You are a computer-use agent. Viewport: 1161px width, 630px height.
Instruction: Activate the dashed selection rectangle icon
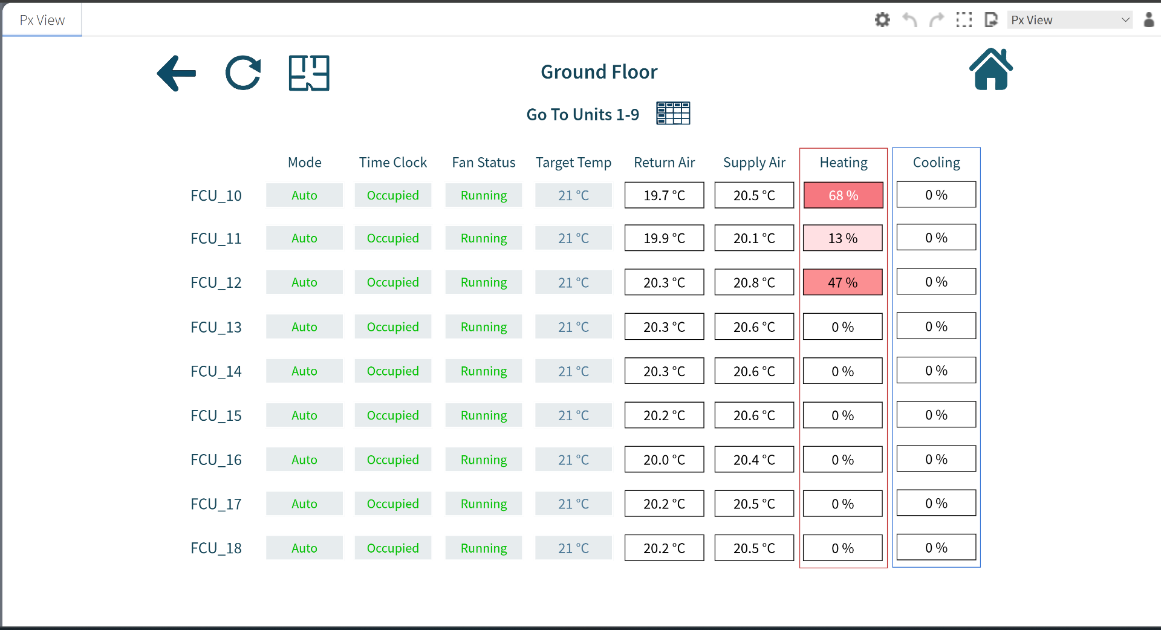964,20
